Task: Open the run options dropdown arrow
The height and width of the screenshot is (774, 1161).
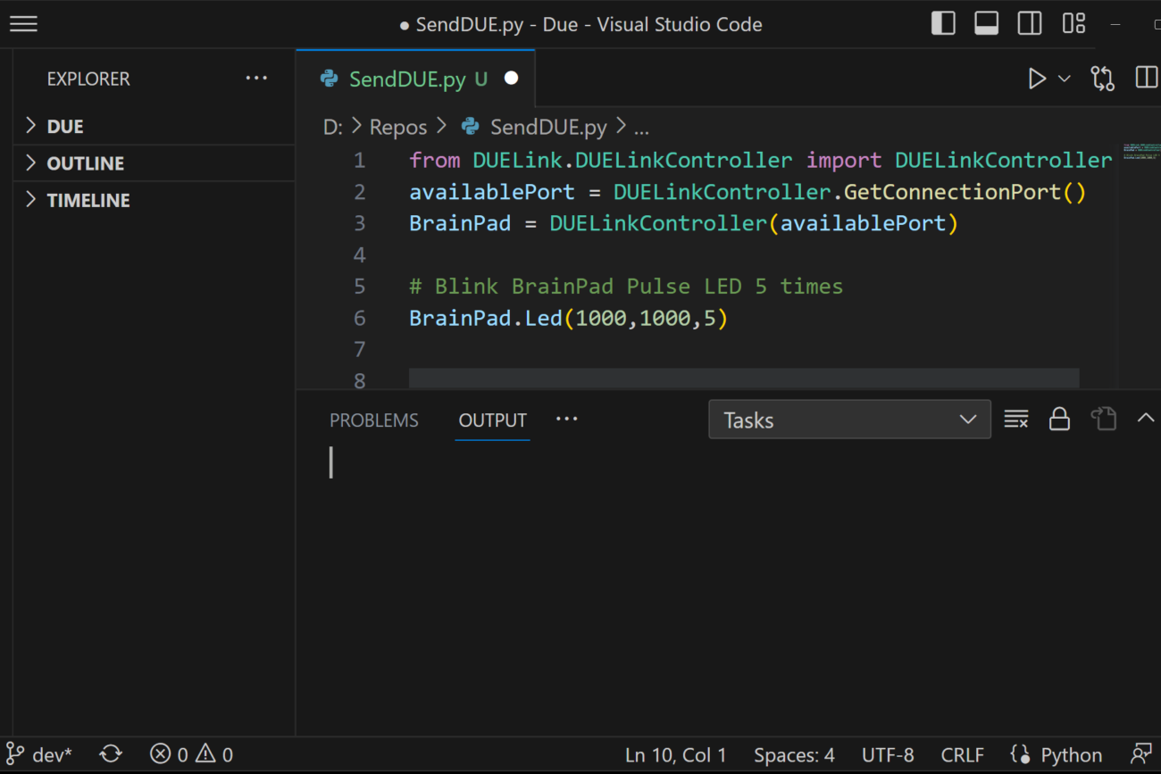Action: [1065, 79]
